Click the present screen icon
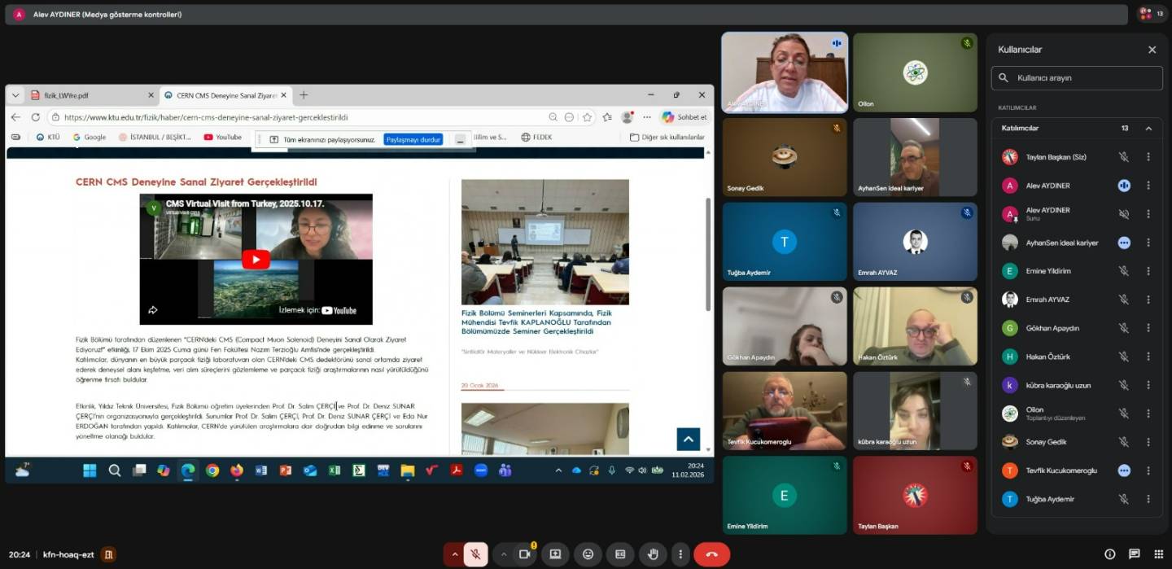This screenshot has width=1172, height=569. coord(555,554)
